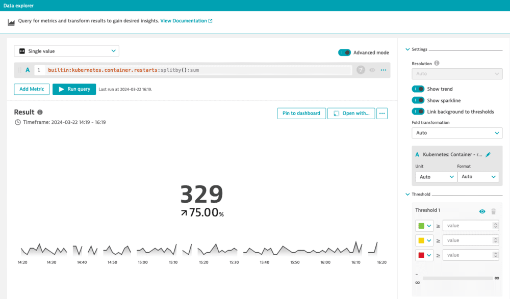Click the help icon on the query row

pos(361,70)
